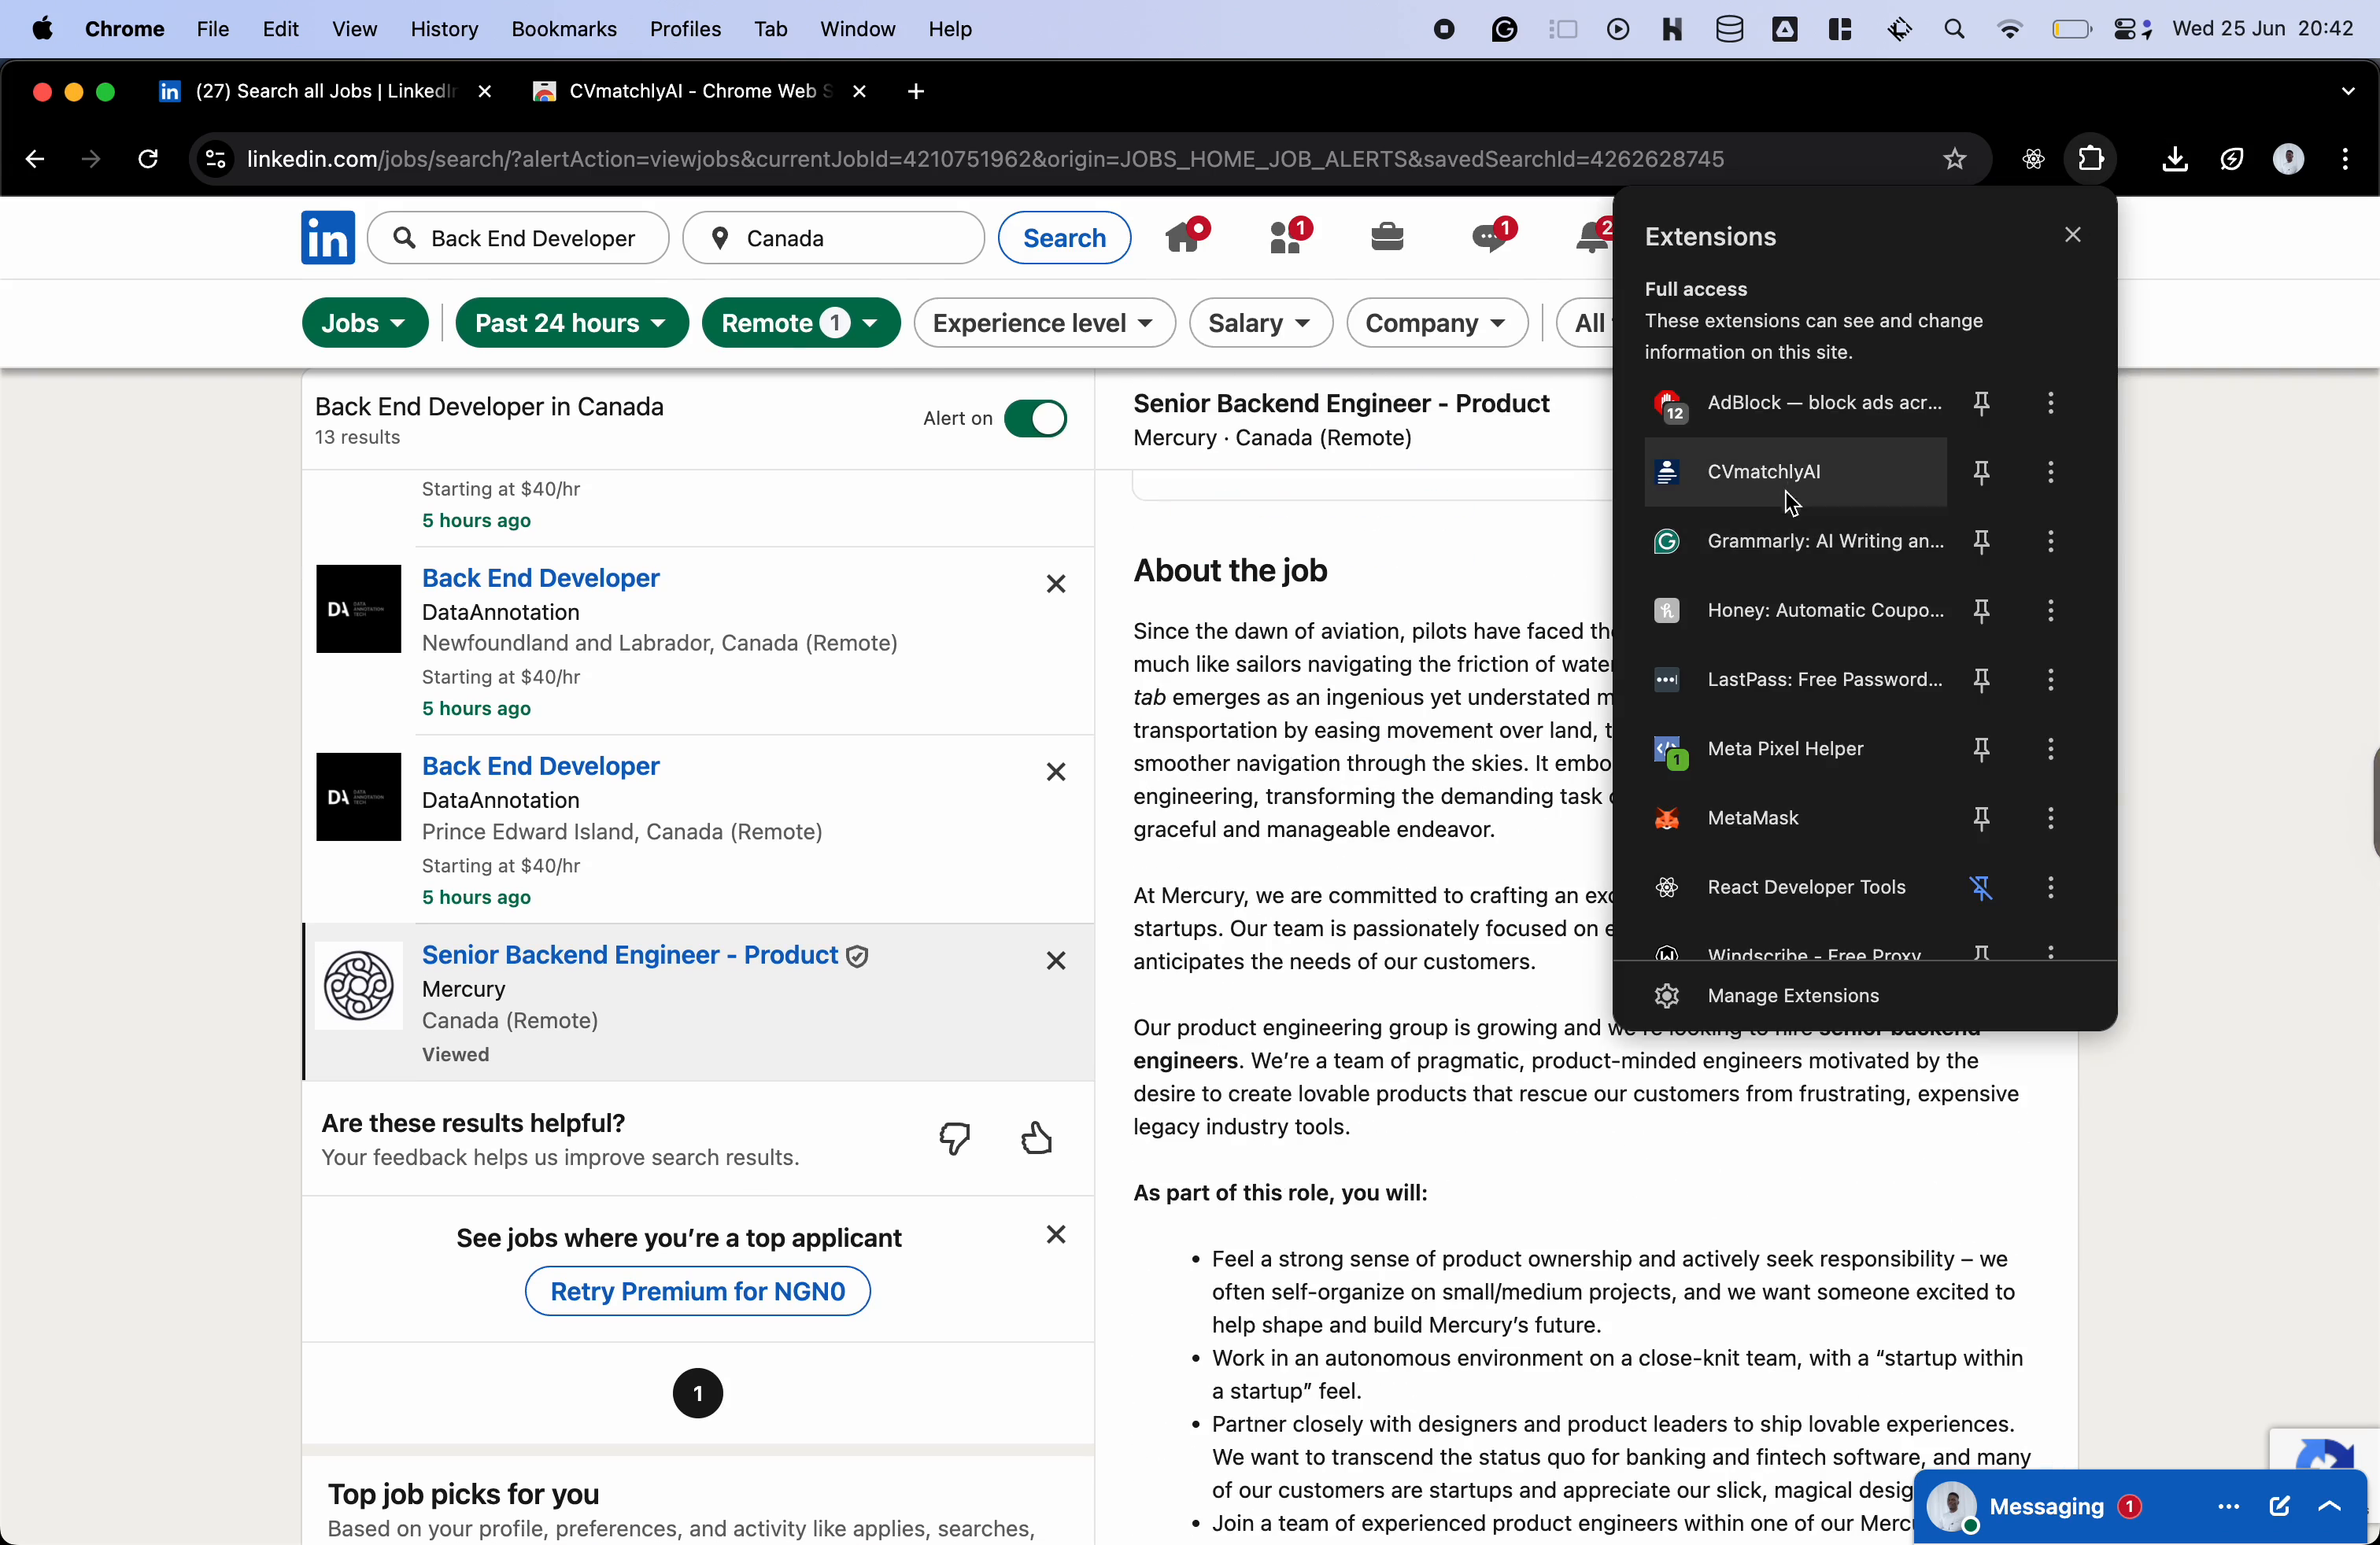The image size is (2380, 1545).
Task: Click thumbs down on results feedback
Action: (x=955, y=1138)
